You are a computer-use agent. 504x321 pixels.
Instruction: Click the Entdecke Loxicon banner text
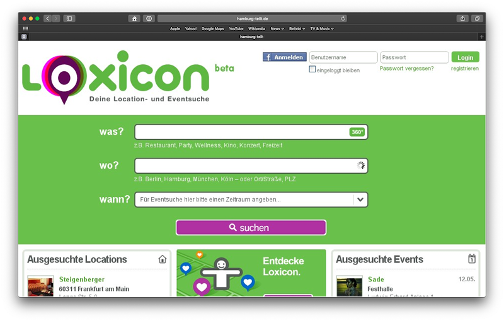coord(283,266)
